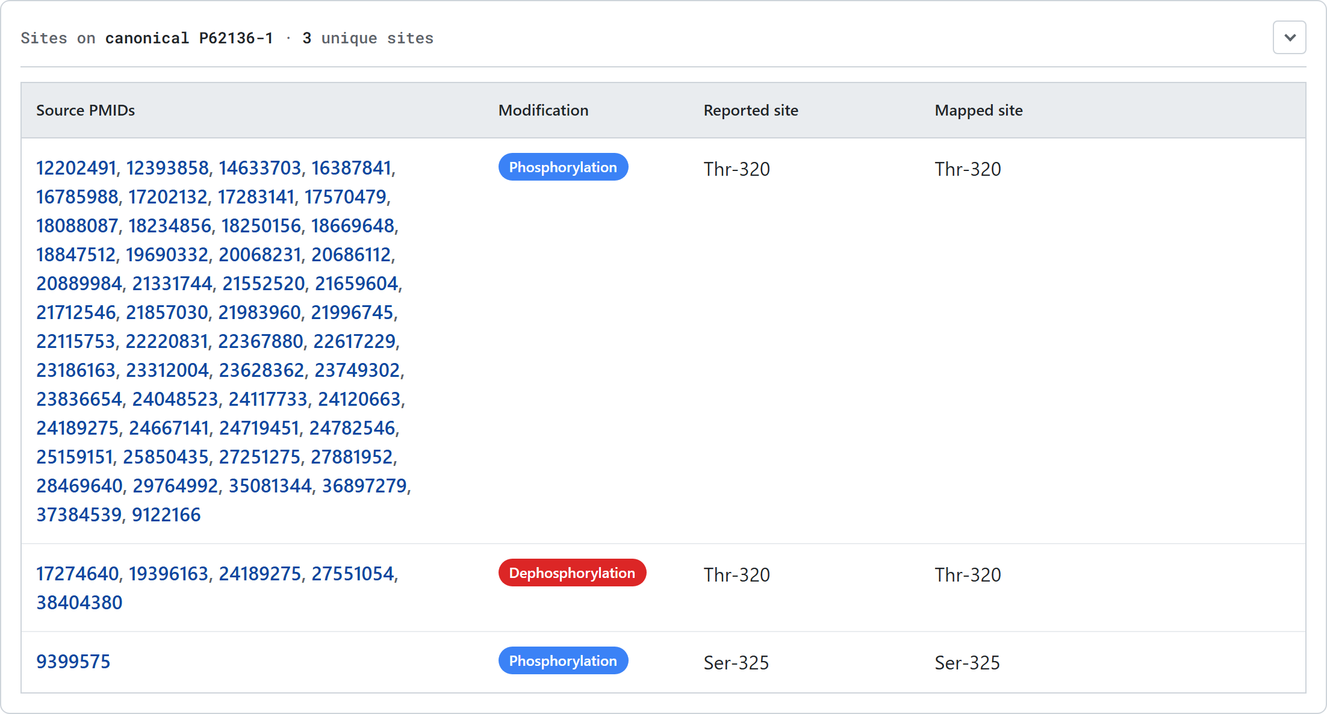Open PMID 18250156 link
Image resolution: width=1327 pixels, height=714 pixels.
tap(261, 226)
